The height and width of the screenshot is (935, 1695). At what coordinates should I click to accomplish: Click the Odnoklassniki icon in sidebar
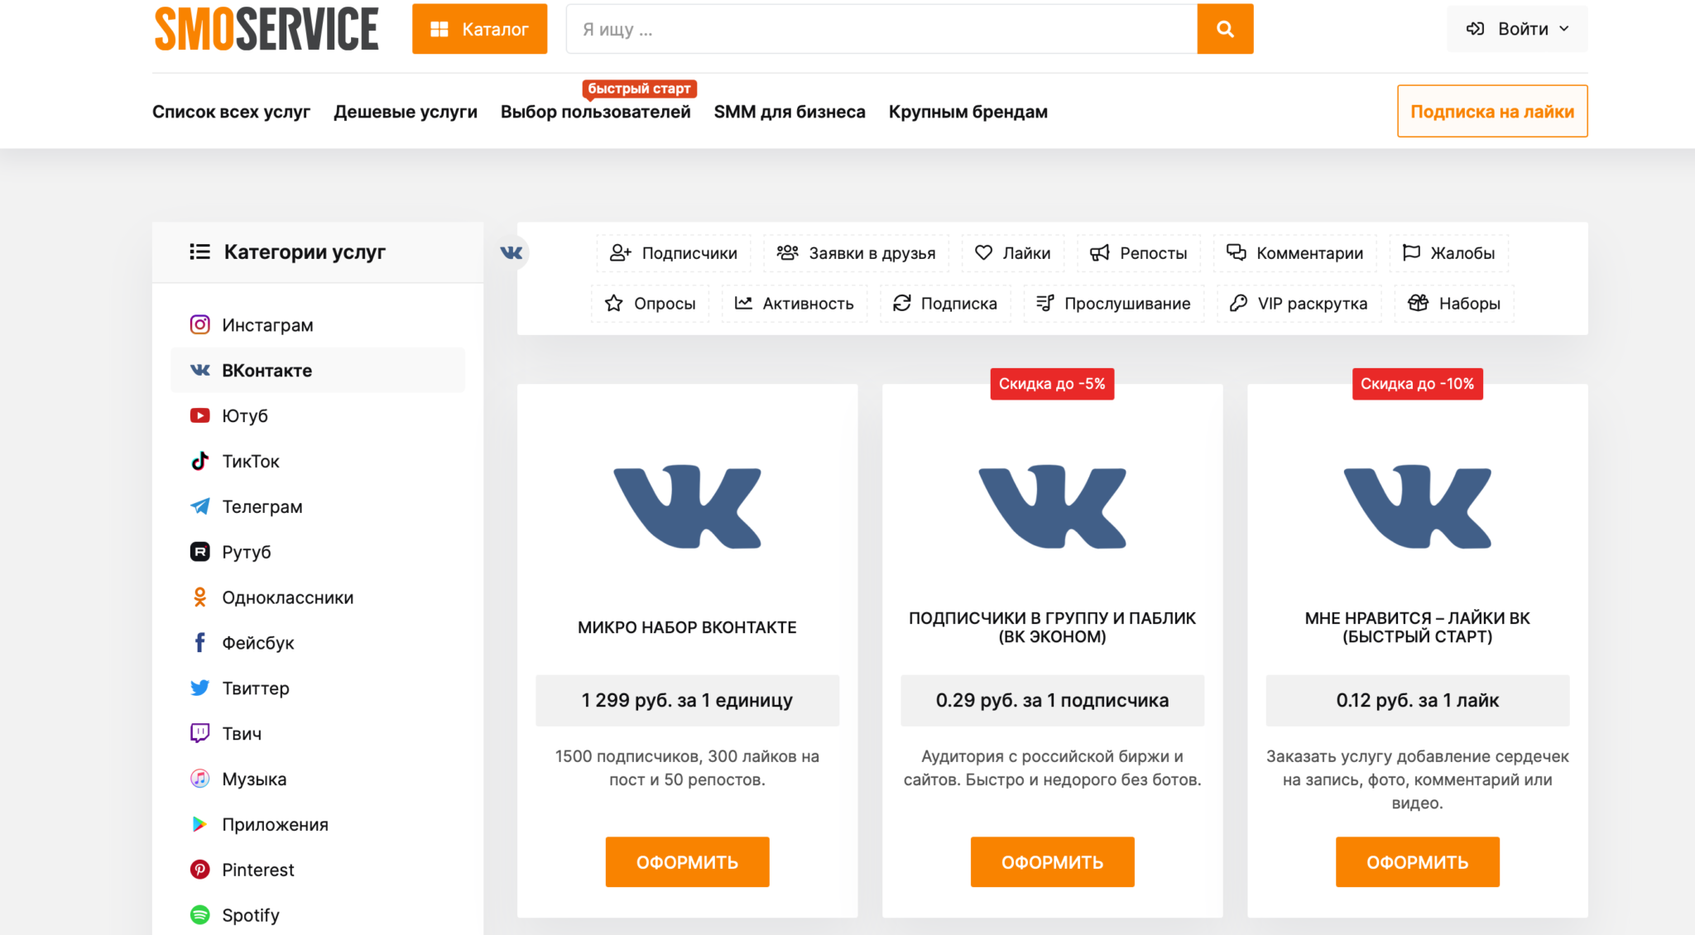[200, 597]
